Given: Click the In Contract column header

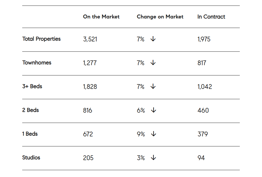Looking at the screenshot, I should point(211,17).
